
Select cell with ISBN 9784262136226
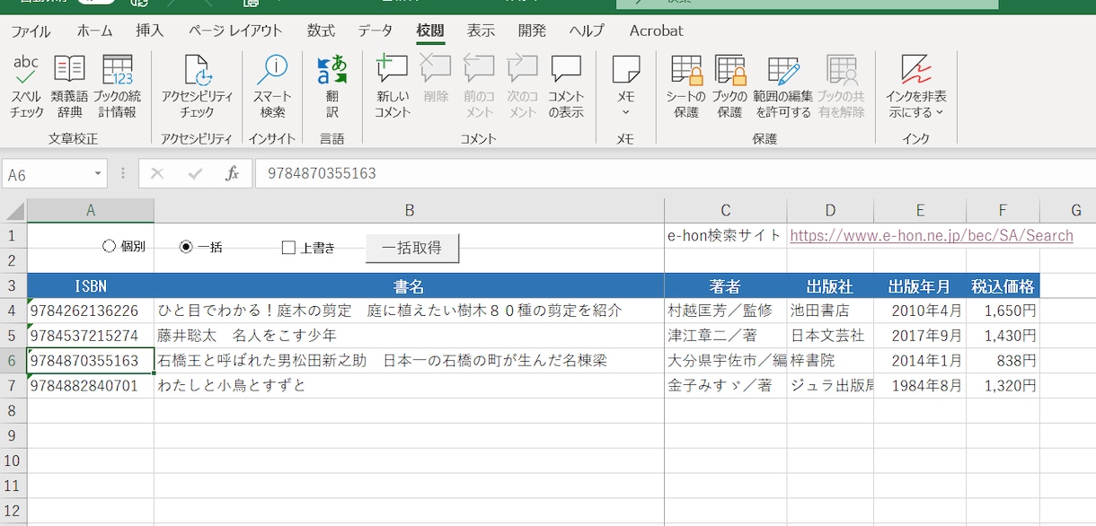(91, 311)
